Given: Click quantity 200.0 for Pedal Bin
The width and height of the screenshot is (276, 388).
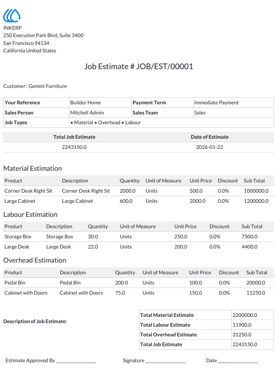Looking at the screenshot, I should [121, 283].
